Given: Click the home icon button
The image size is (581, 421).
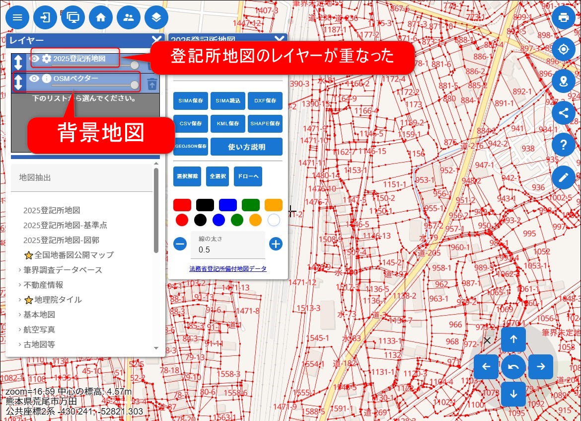Looking at the screenshot, I should click(x=101, y=18).
